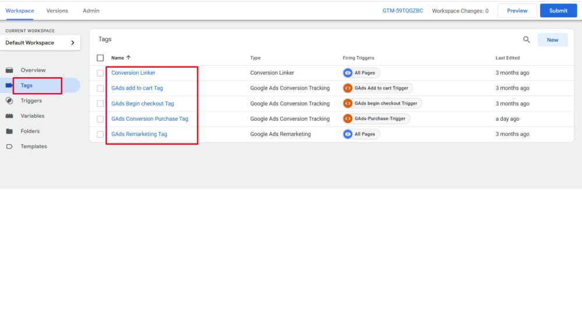
Task: Click the Templates tag-outline icon in sidebar
Action: 9,146
